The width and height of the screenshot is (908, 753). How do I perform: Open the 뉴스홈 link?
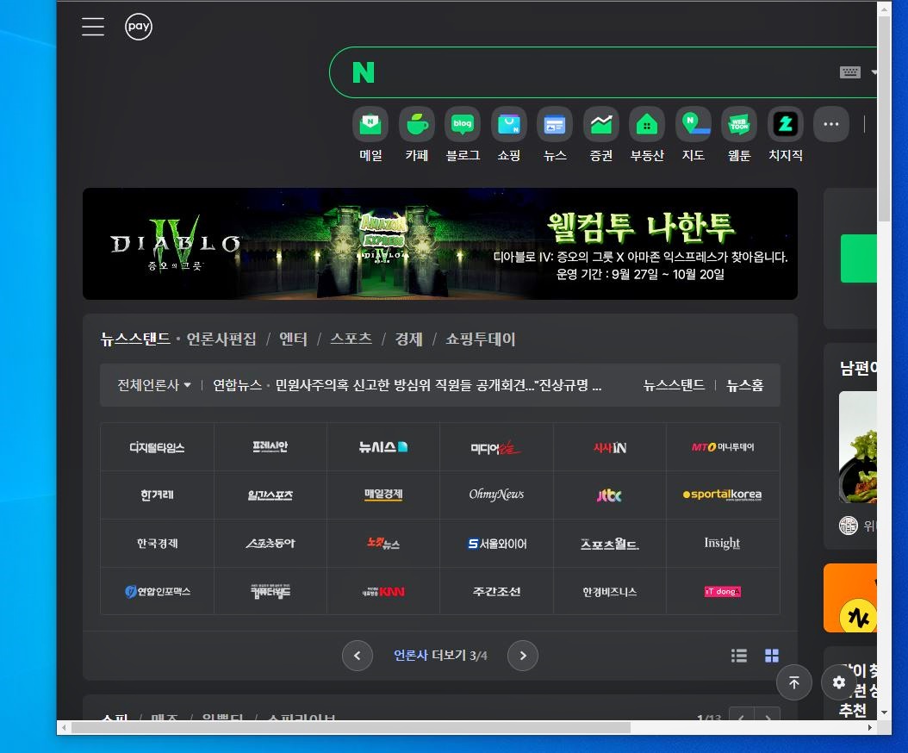[745, 385]
